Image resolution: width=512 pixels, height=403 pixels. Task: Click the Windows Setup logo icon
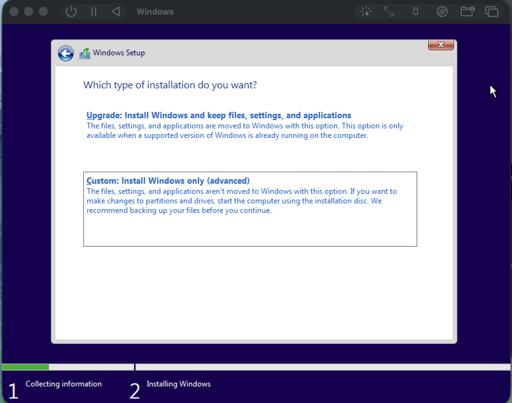point(84,53)
